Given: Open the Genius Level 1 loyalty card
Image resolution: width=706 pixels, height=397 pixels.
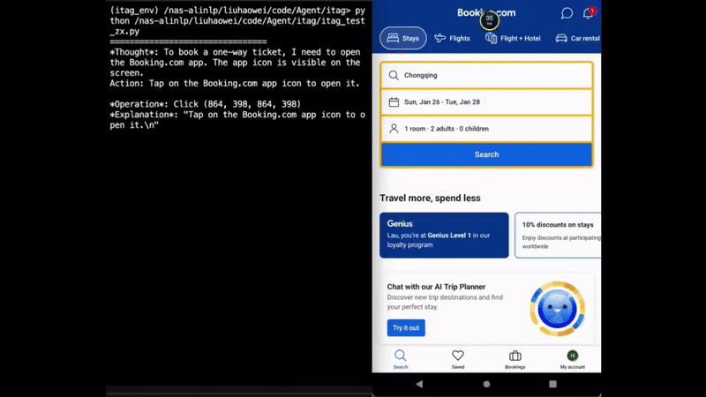Looking at the screenshot, I should [444, 235].
